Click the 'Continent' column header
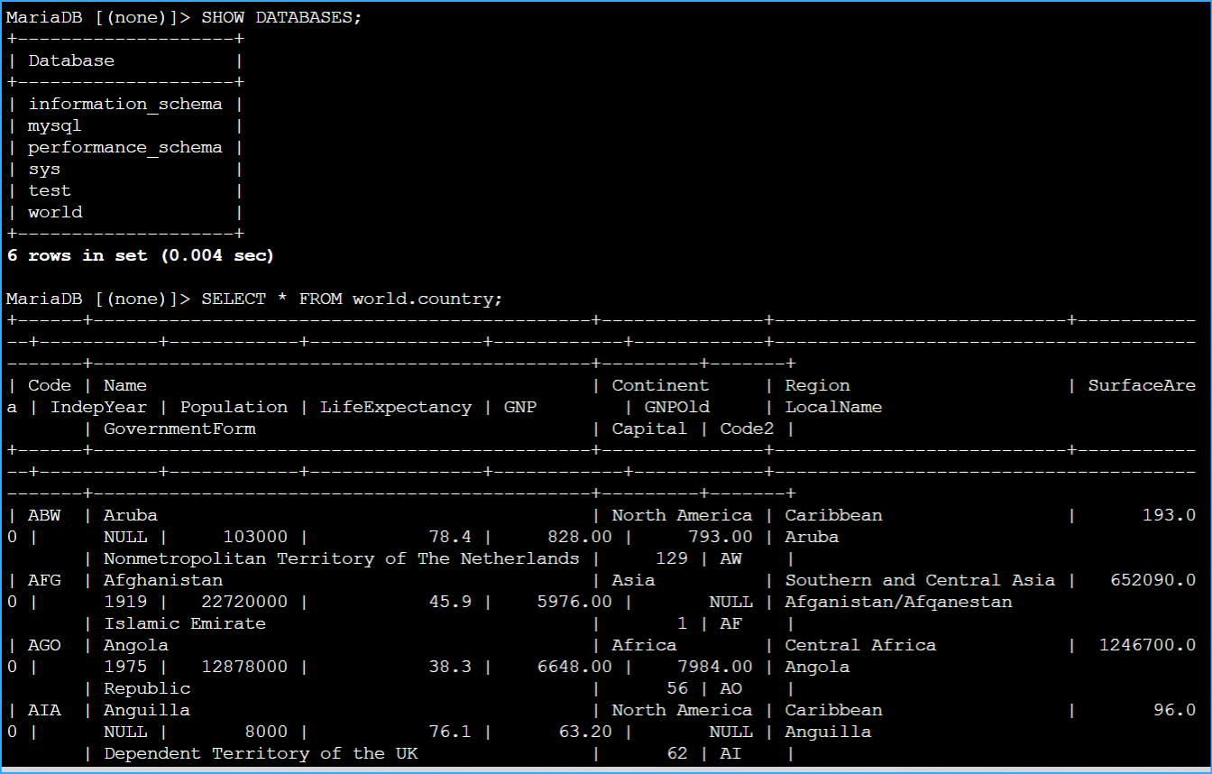The image size is (1212, 774). pyautogui.click(x=660, y=385)
